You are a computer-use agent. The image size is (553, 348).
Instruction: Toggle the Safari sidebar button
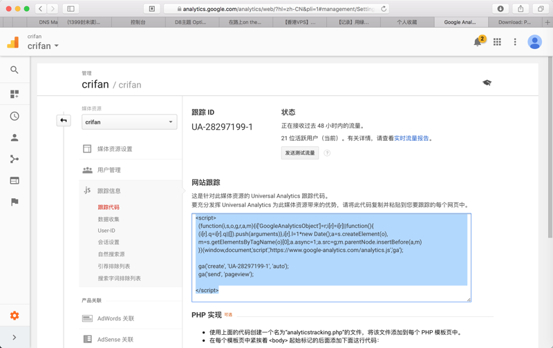coord(71,9)
